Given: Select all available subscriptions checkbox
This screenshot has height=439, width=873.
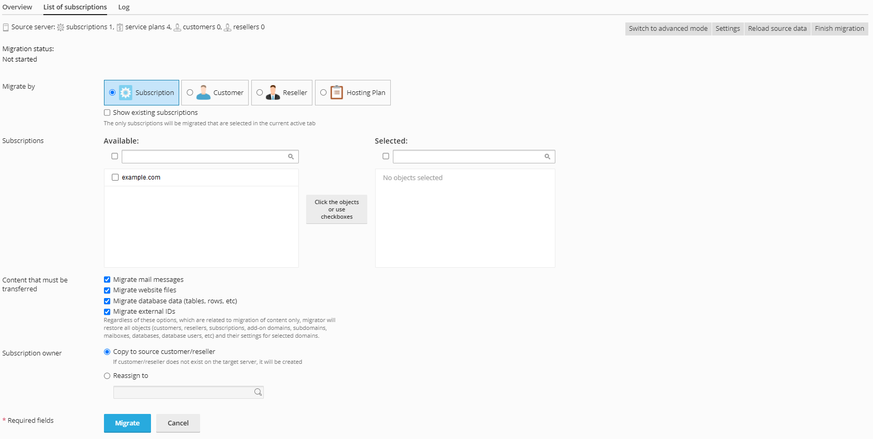Looking at the screenshot, I should (x=114, y=156).
